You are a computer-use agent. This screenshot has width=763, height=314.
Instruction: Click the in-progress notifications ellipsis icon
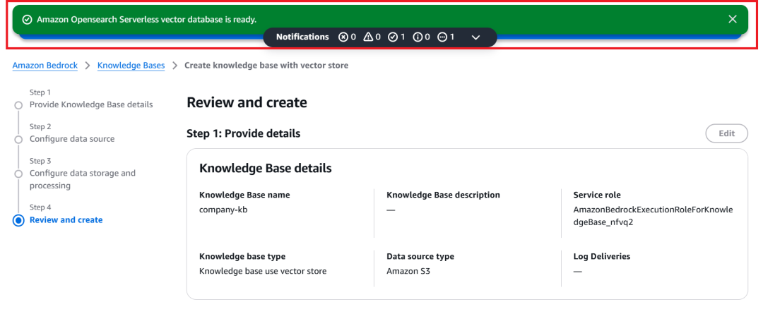point(442,37)
